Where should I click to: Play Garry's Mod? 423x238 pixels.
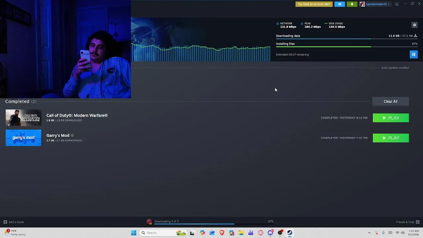(x=391, y=138)
